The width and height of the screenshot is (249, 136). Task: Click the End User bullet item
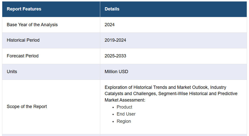(126, 114)
